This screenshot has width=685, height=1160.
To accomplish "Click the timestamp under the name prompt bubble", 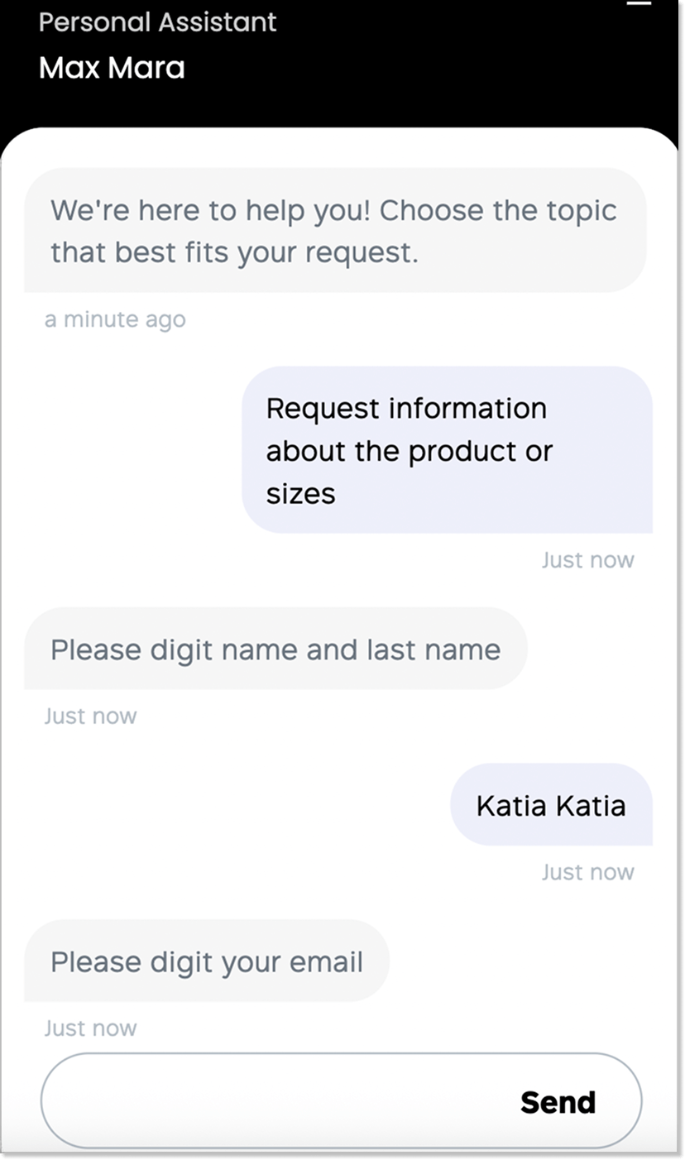I will coord(90,716).
